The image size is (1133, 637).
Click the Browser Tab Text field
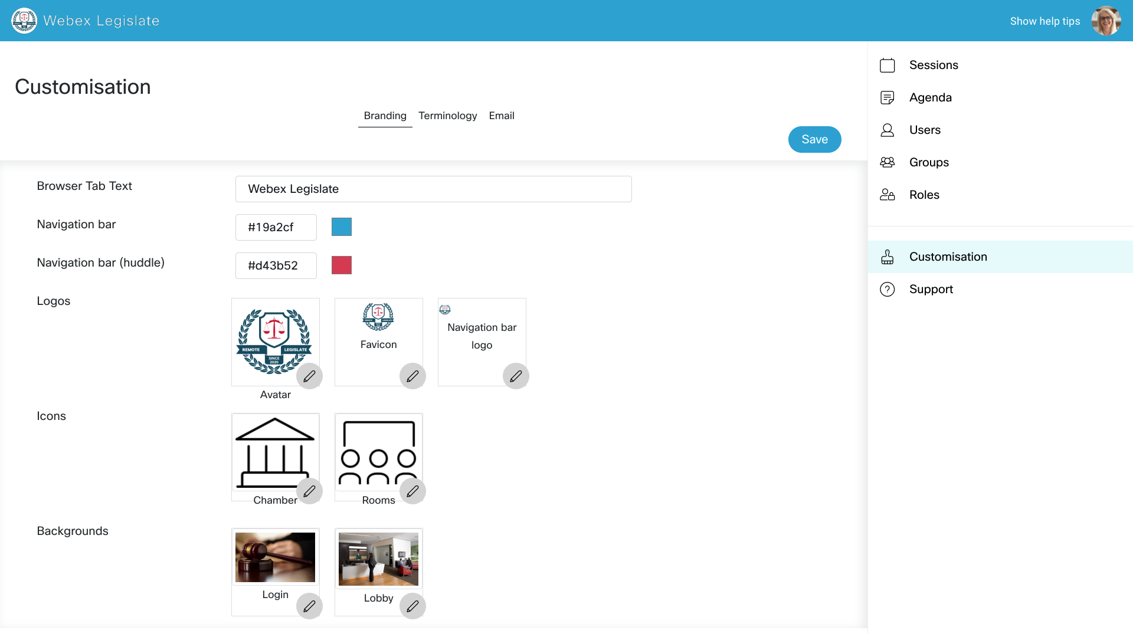[433, 189]
